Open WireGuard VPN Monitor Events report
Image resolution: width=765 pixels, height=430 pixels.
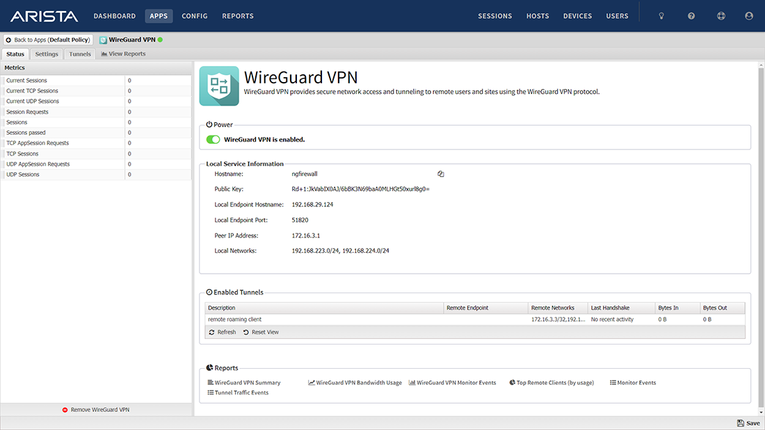(x=452, y=383)
